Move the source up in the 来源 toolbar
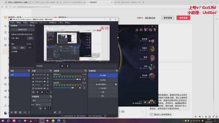The height and width of the screenshot is (123, 219). (47, 92)
